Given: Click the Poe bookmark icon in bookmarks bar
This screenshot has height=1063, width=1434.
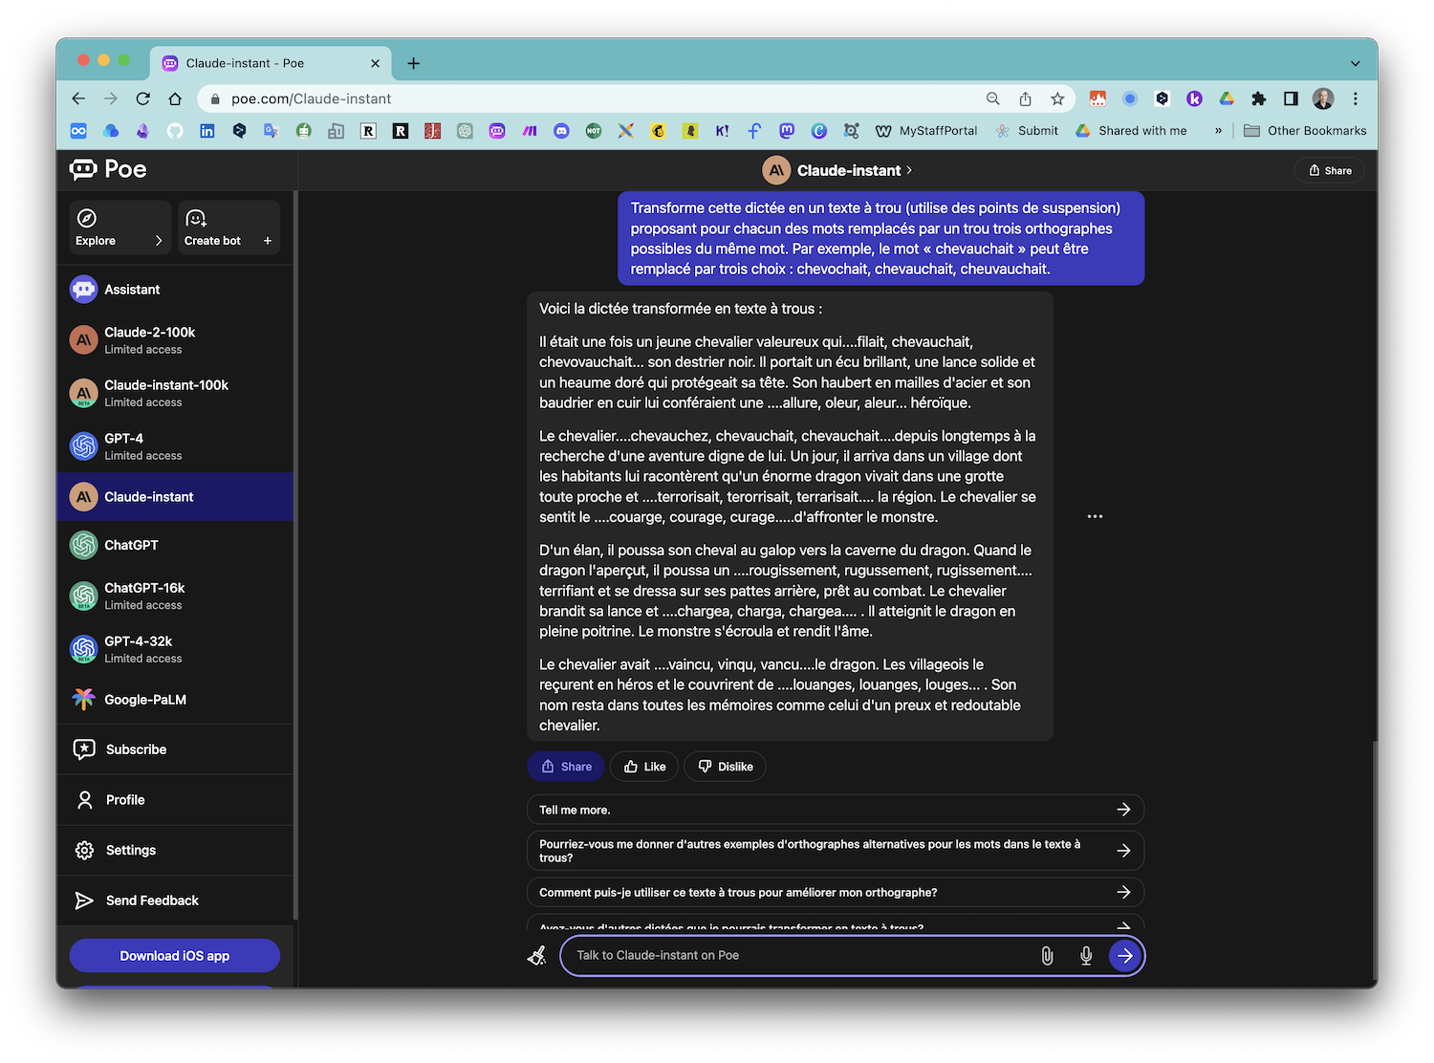Looking at the screenshot, I should pyautogui.click(x=497, y=131).
